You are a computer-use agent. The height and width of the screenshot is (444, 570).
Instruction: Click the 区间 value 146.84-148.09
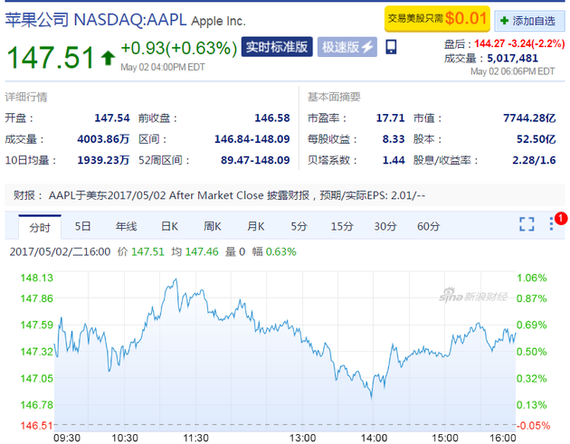coord(252,139)
